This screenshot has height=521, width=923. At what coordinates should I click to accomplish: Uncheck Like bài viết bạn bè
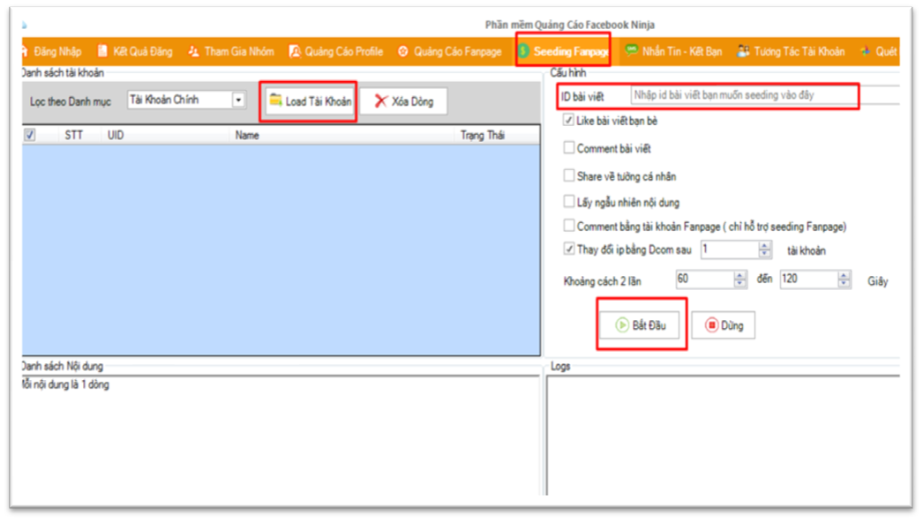(568, 121)
